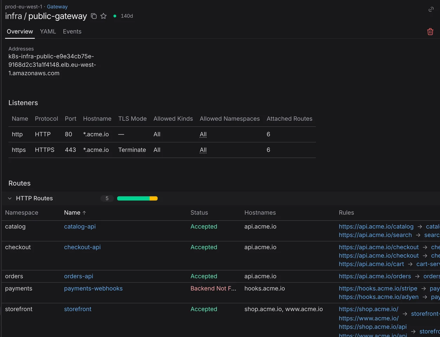Open the YAML tab
The width and height of the screenshot is (440, 337).
tap(48, 32)
